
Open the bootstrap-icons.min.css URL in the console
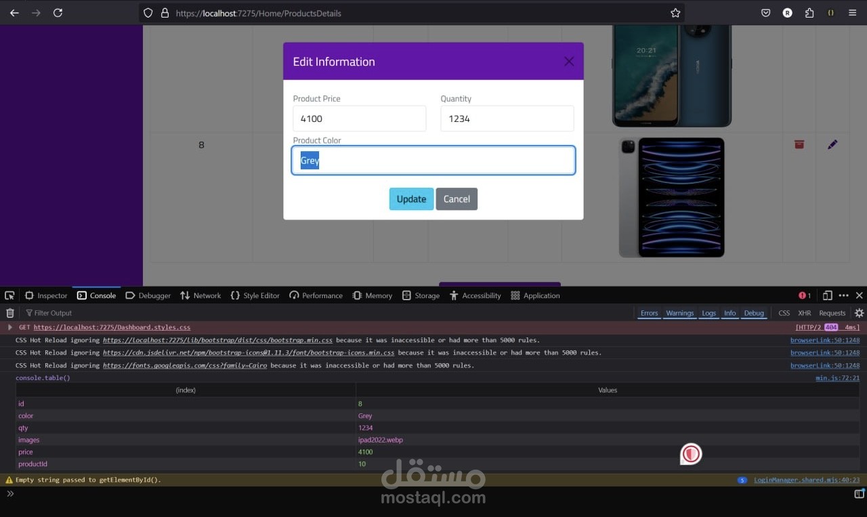pos(249,352)
